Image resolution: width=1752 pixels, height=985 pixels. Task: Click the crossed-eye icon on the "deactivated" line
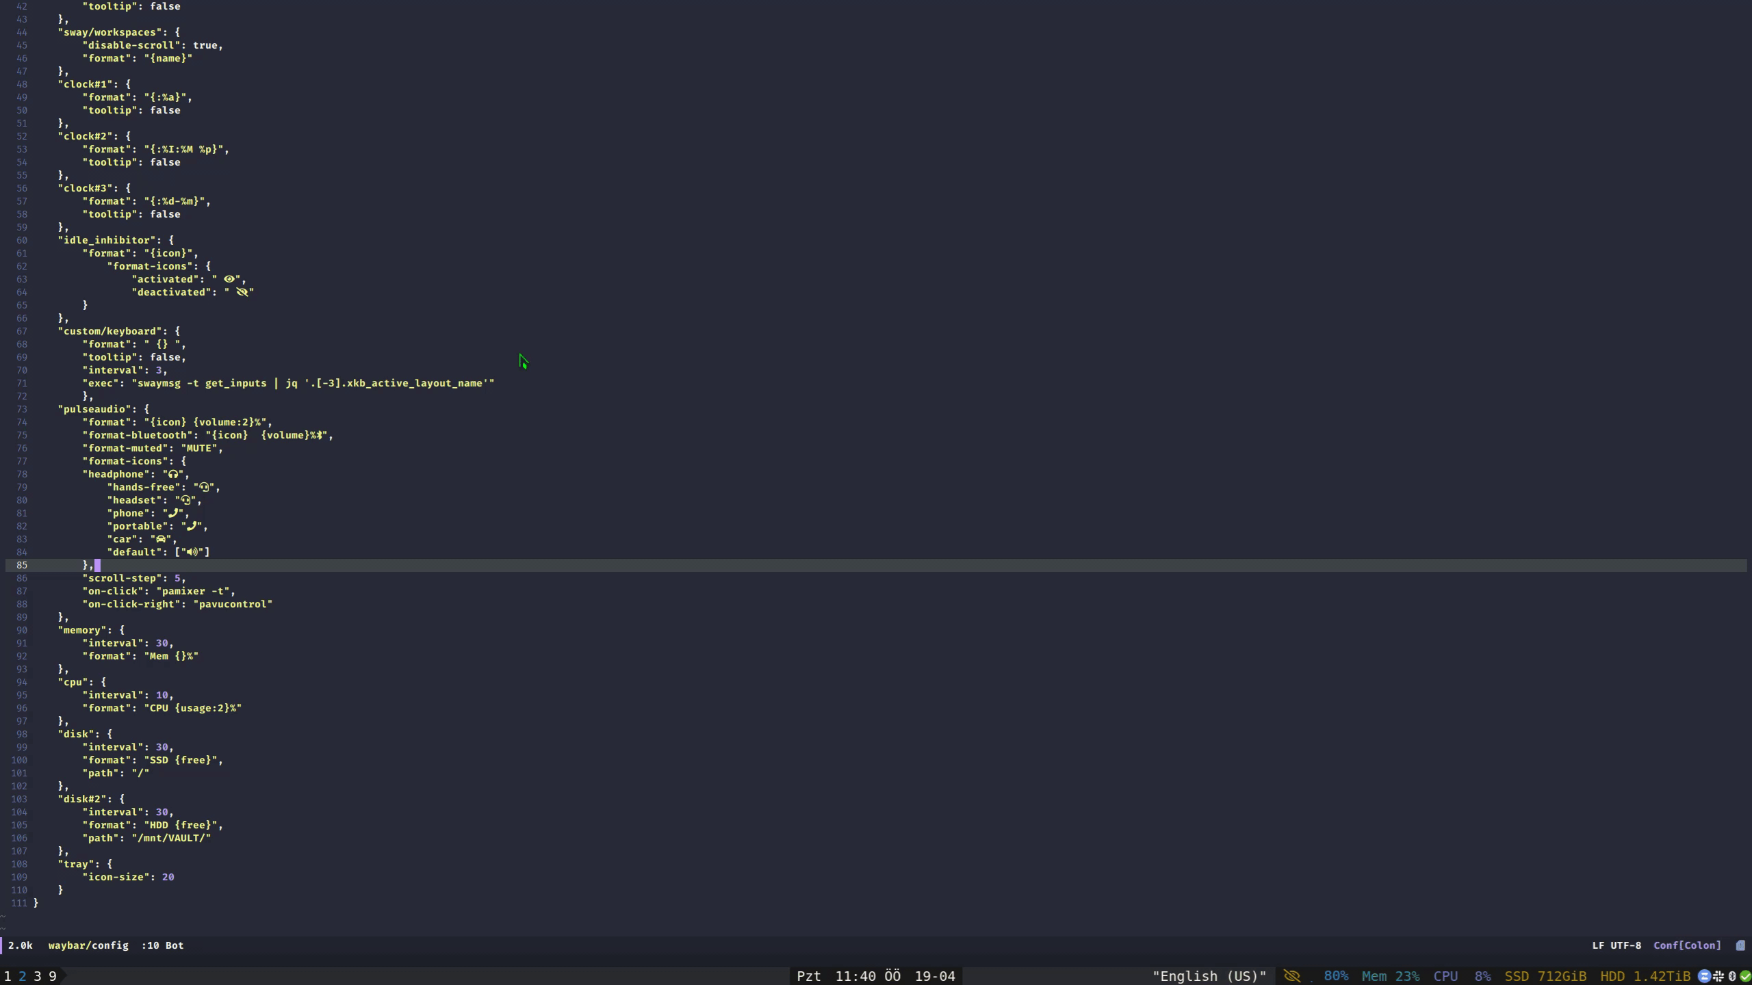(242, 292)
